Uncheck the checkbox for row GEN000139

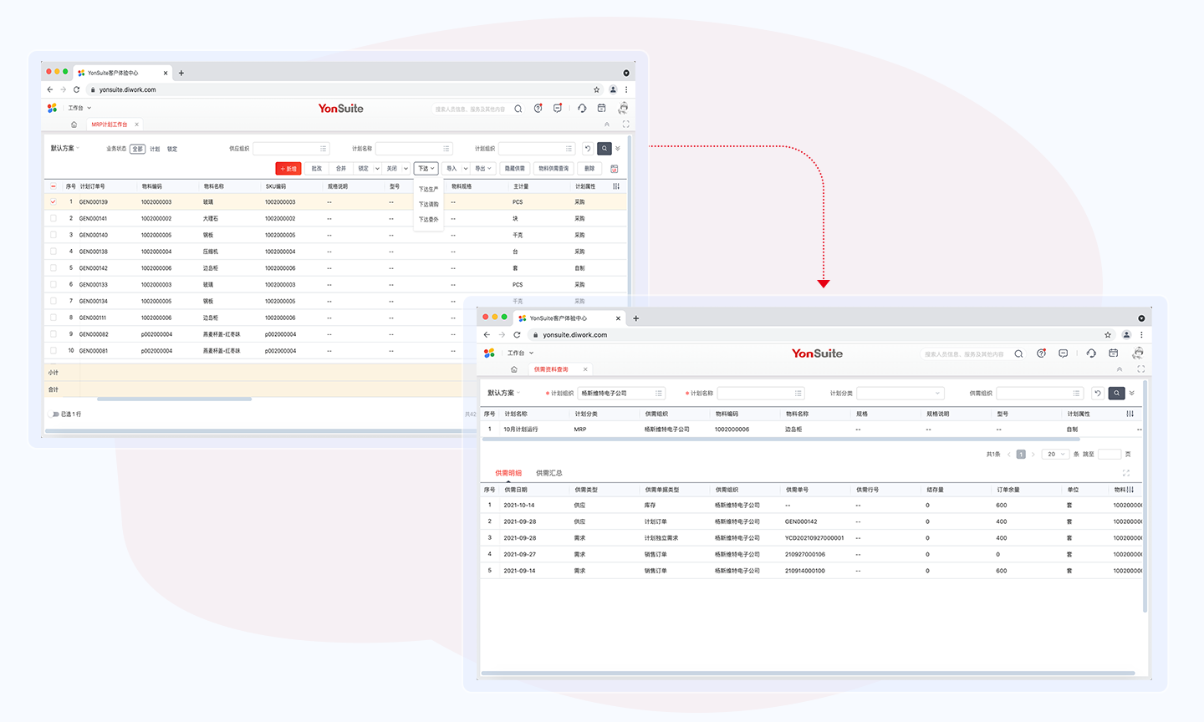54,202
